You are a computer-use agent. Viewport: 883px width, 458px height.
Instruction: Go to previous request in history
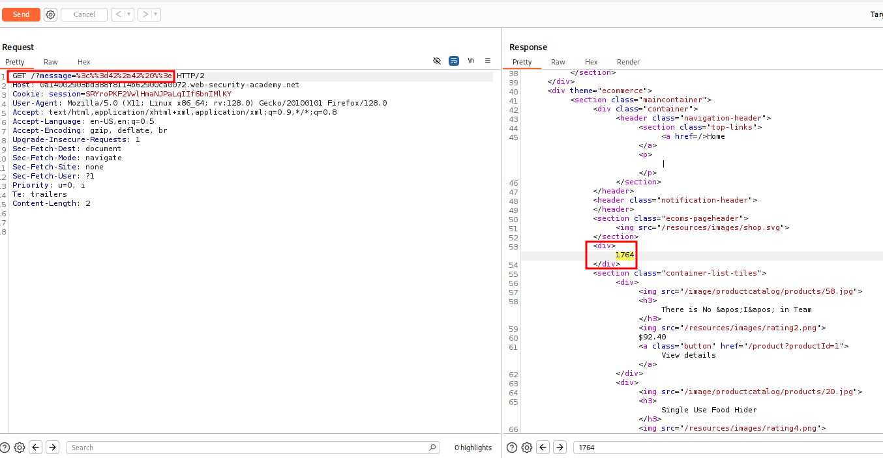click(x=117, y=14)
